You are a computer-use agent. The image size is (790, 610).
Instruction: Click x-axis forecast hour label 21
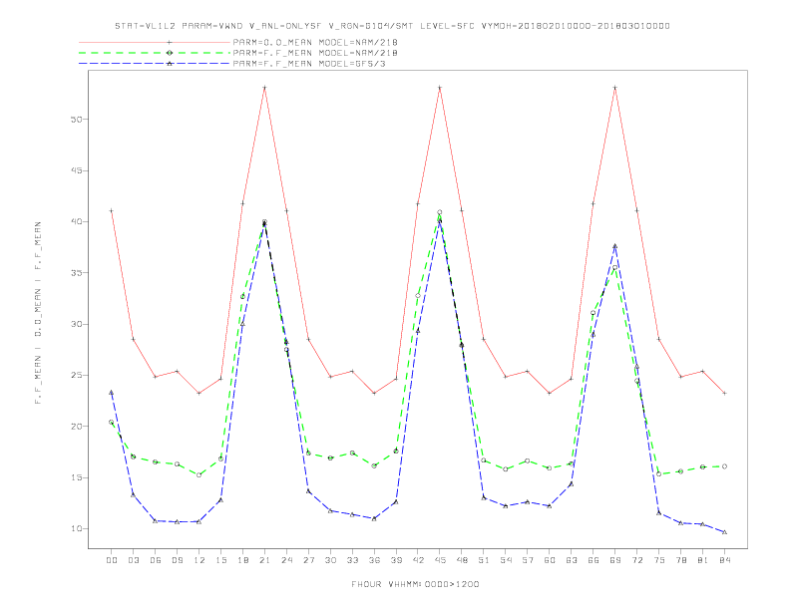264,560
